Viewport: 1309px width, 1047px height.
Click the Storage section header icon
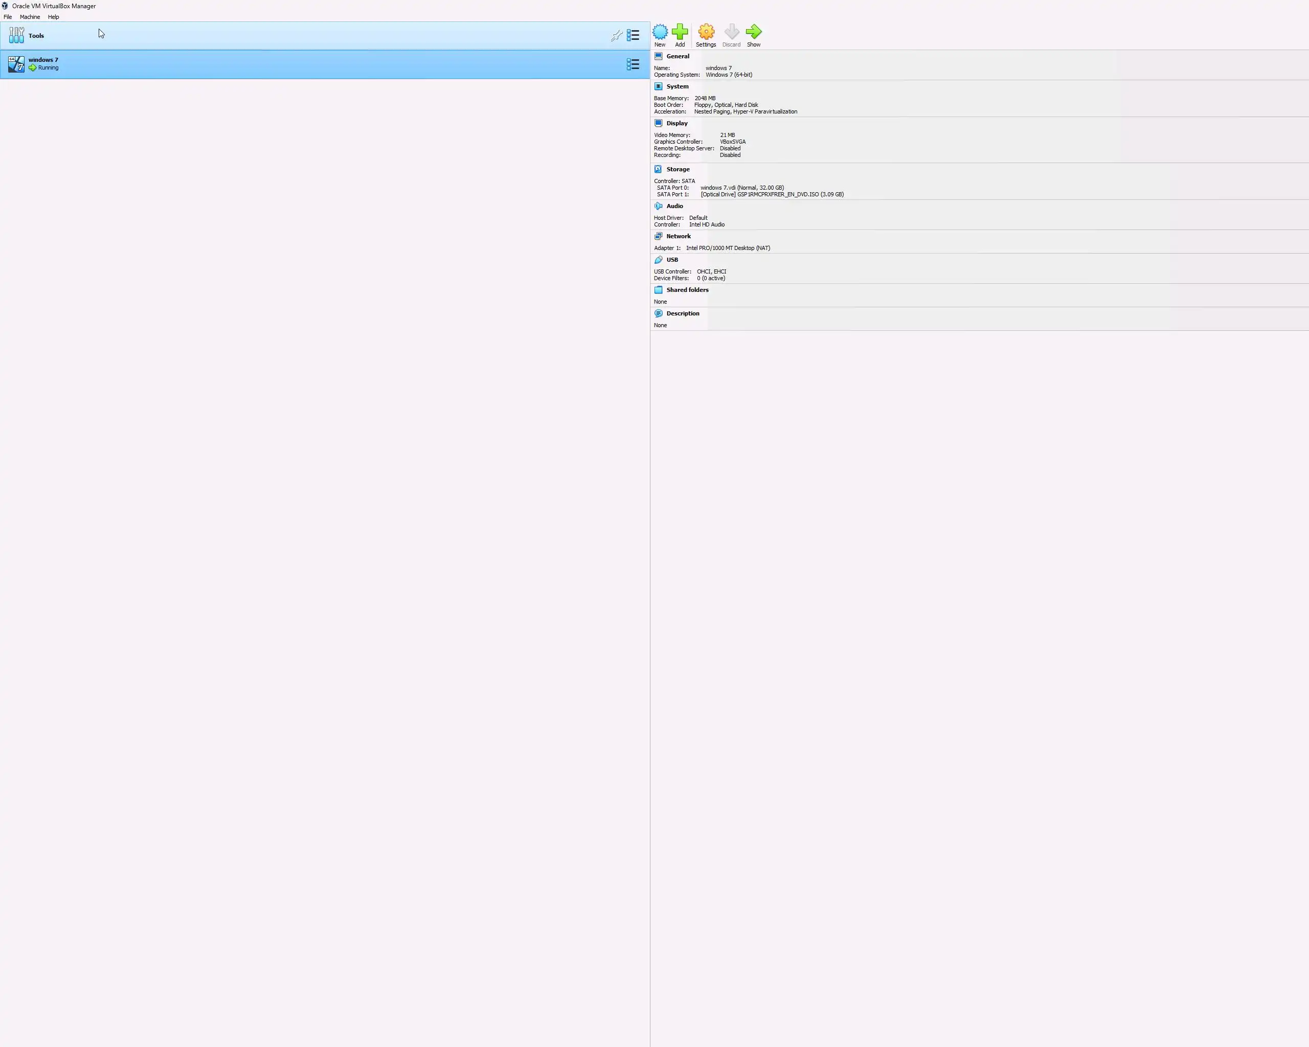(x=658, y=169)
